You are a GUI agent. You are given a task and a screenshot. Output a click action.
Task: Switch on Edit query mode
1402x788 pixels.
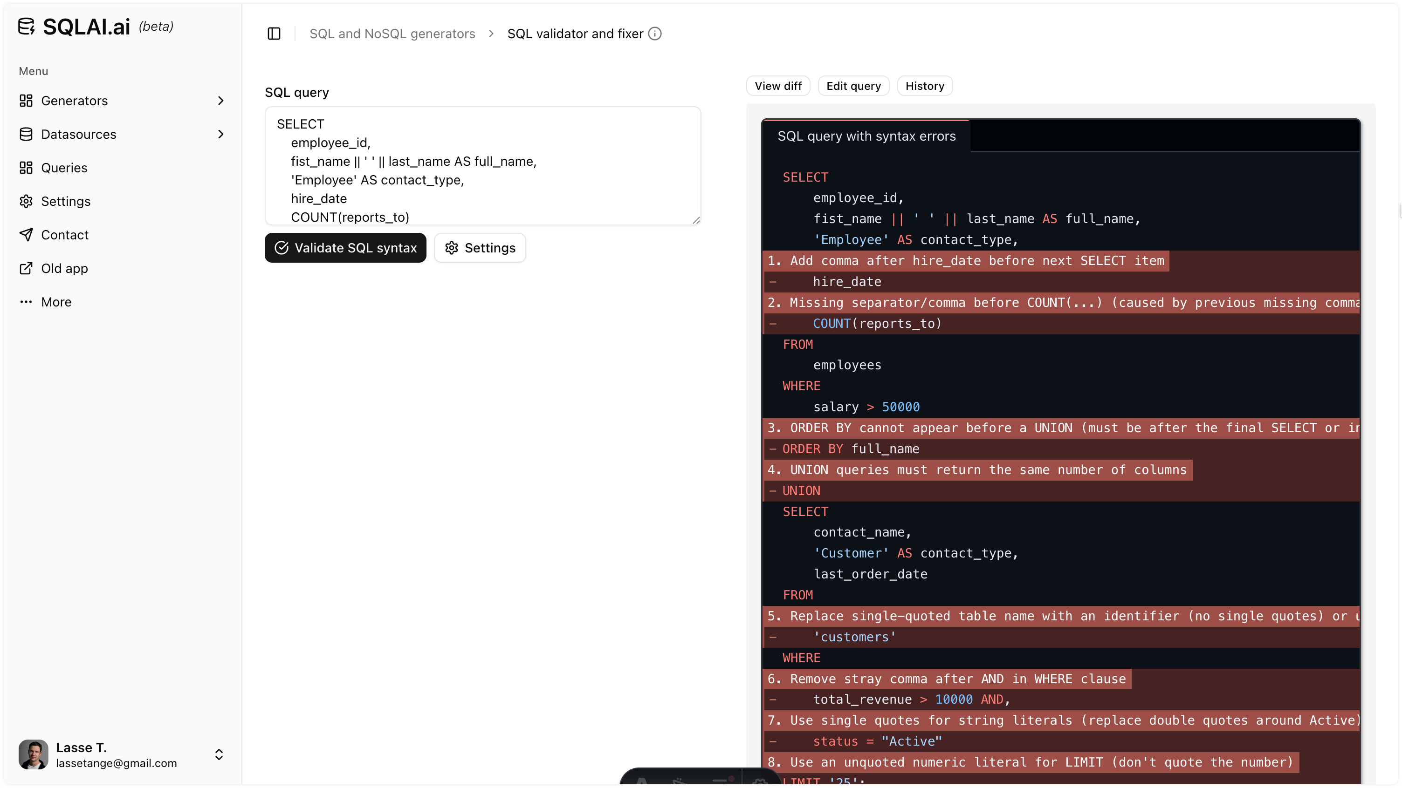[x=853, y=85]
